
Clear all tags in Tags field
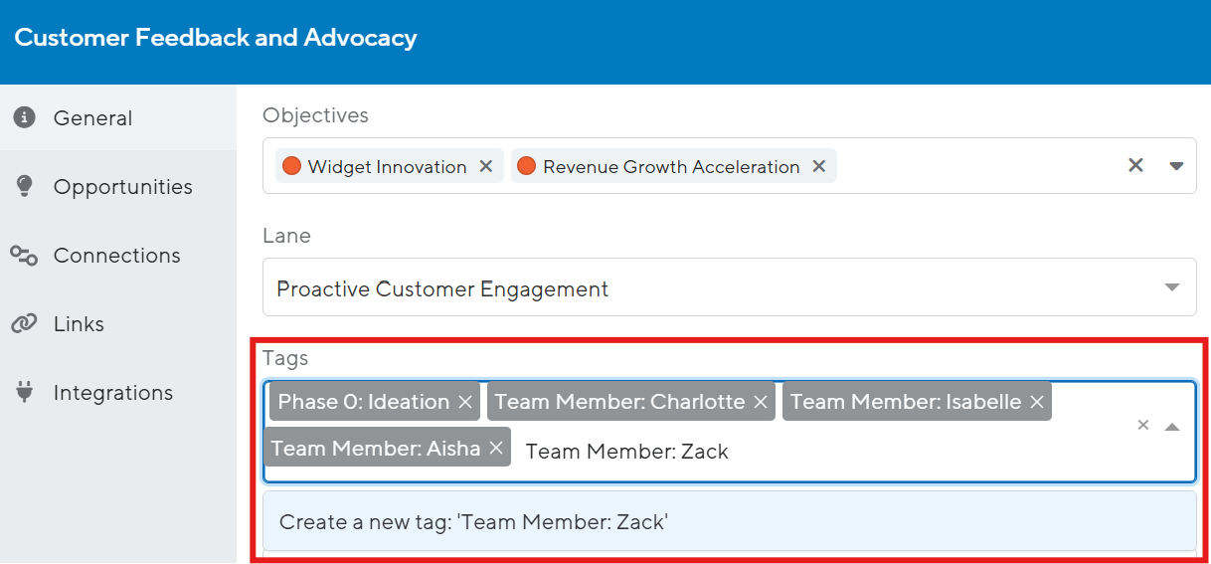point(1143,426)
